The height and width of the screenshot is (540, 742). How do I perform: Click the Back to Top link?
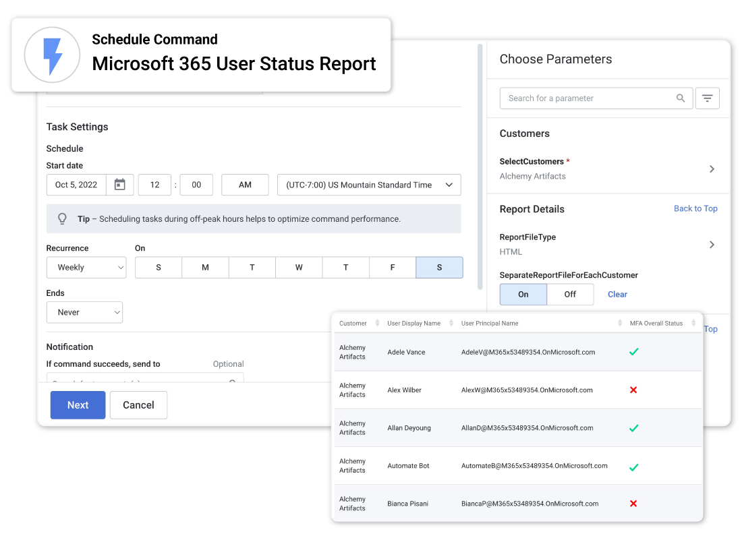click(695, 209)
